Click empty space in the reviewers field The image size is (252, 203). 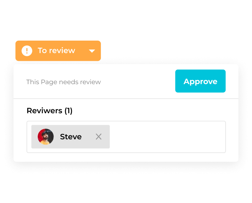167,137
